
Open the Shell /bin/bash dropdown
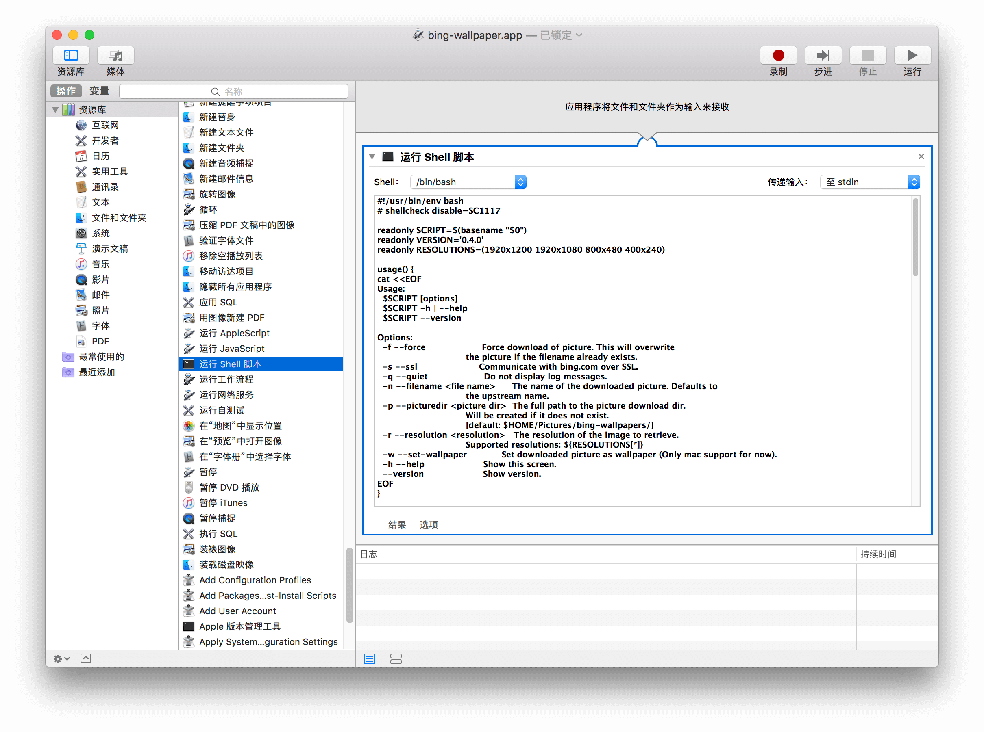point(468,182)
